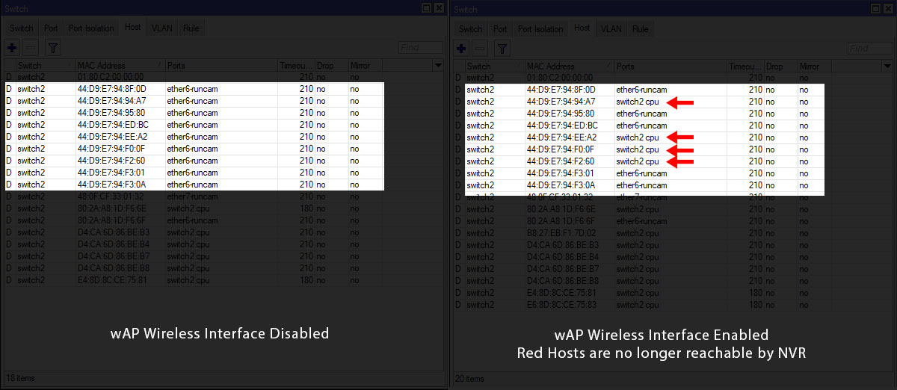Click switch2 cpu port of 44:D9:E7:94:F0:0F in right window
897x390 pixels.
click(638, 149)
